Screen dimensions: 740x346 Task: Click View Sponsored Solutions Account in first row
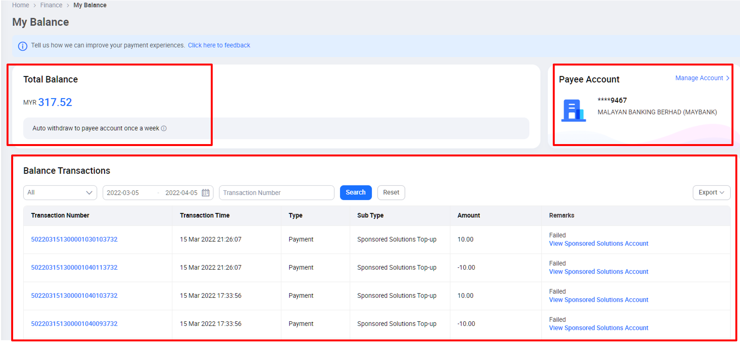click(x=598, y=244)
